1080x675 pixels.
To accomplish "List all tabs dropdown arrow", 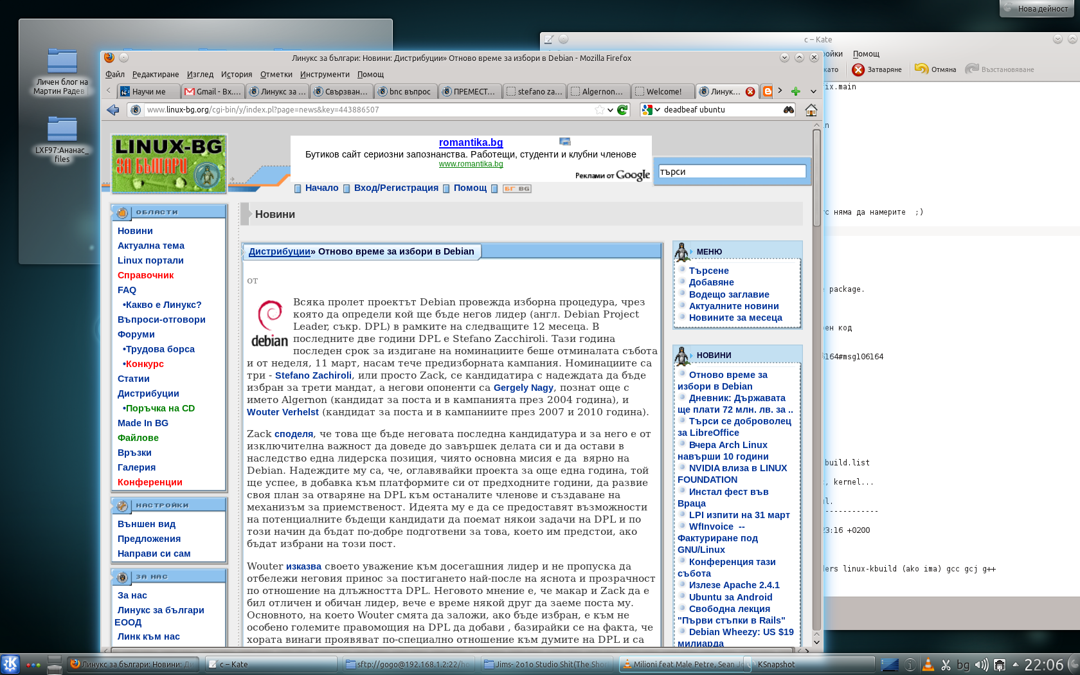I will coord(813,91).
